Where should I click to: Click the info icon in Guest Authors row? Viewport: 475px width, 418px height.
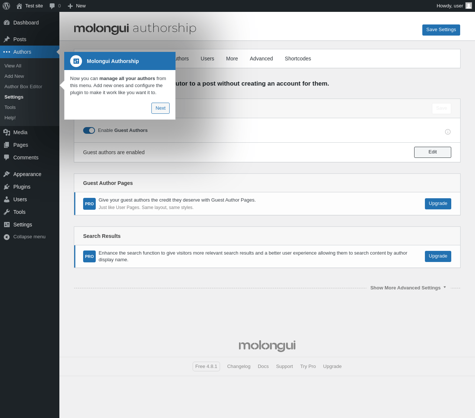click(x=448, y=132)
